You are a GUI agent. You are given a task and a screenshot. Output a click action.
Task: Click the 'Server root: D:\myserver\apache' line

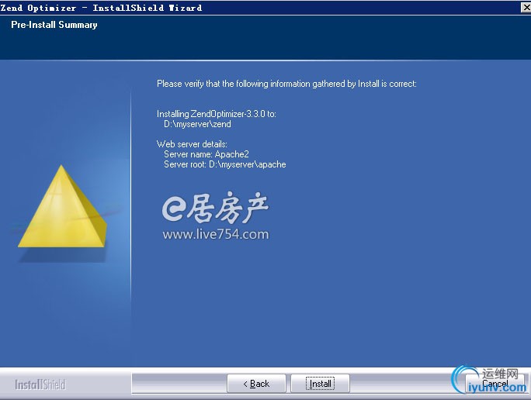225,164
